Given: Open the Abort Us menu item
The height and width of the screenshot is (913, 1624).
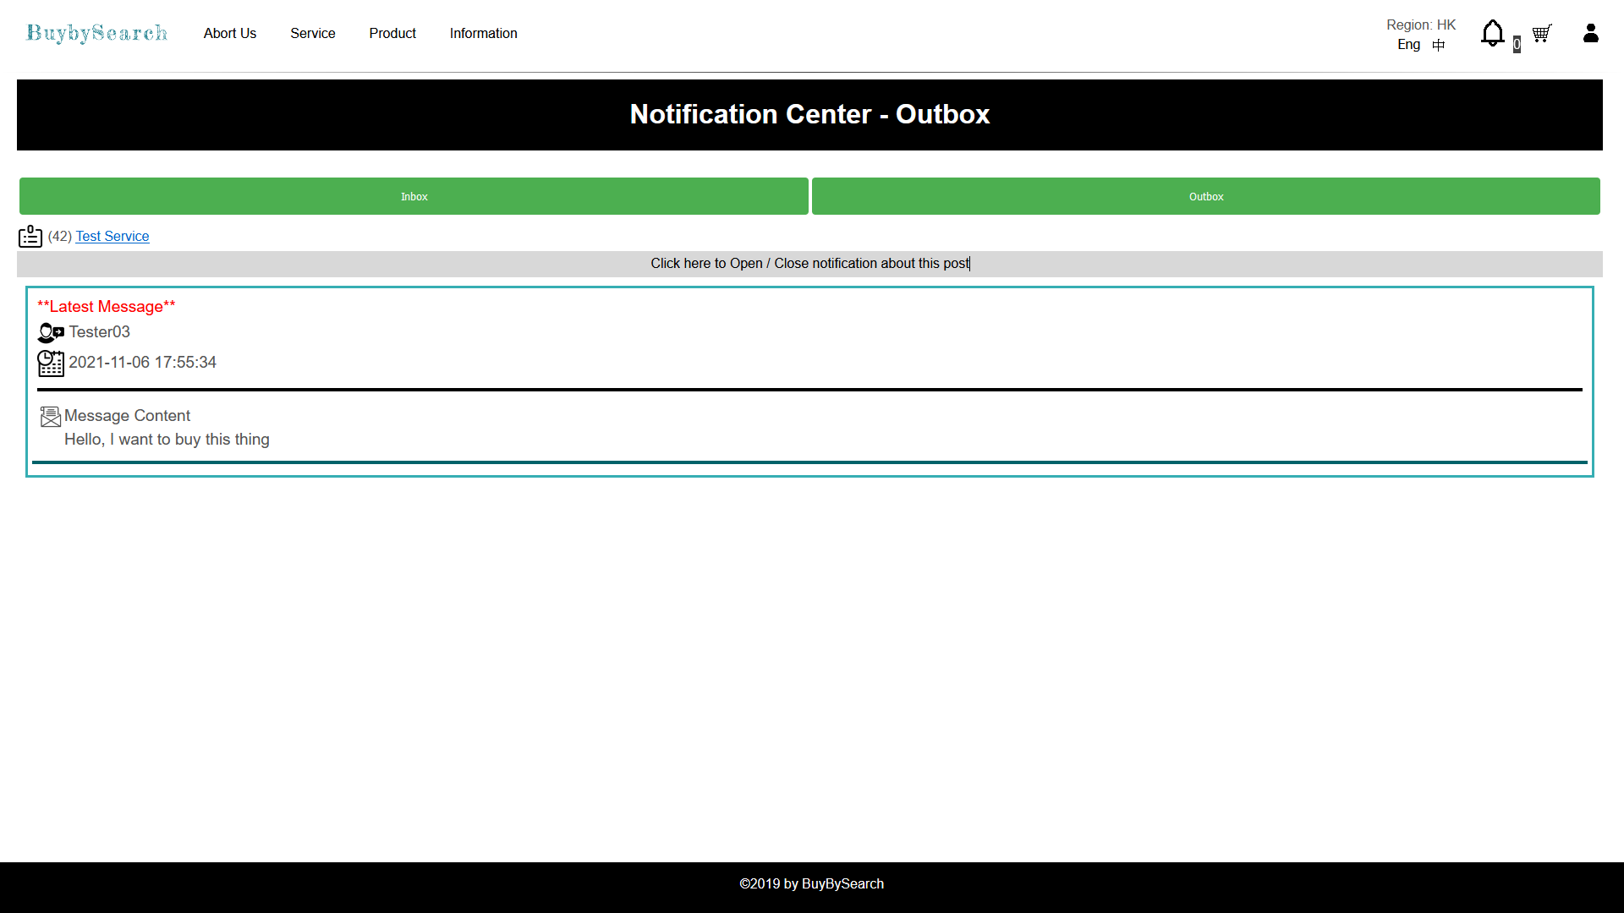Looking at the screenshot, I should [x=229, y=33].
